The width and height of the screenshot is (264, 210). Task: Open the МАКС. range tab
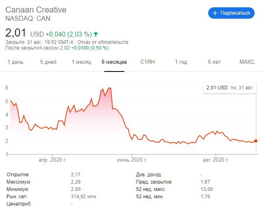[x=247, y=62]
